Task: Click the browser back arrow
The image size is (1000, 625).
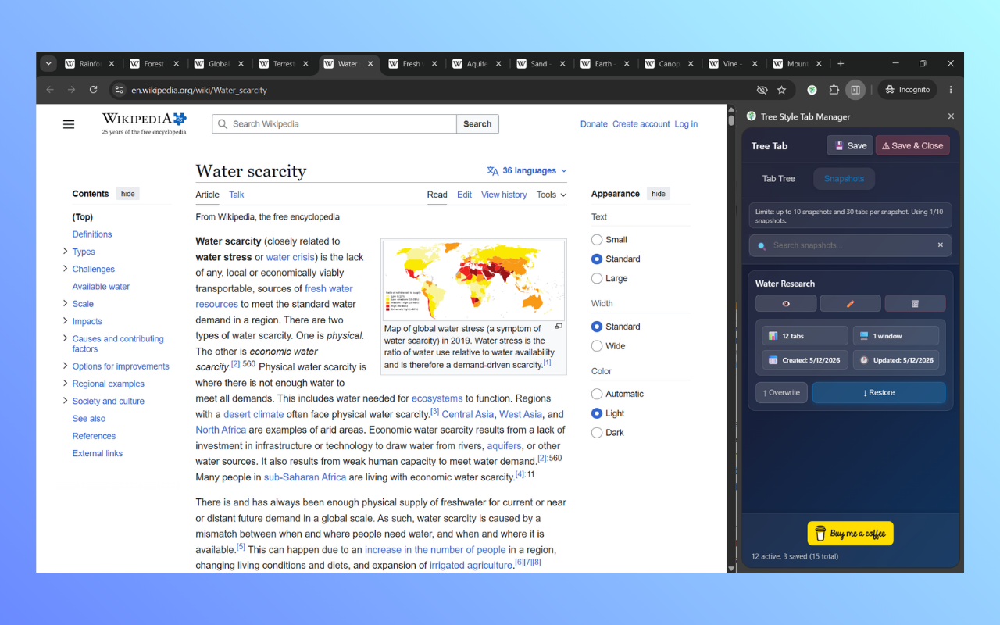Action: point(50,90)
